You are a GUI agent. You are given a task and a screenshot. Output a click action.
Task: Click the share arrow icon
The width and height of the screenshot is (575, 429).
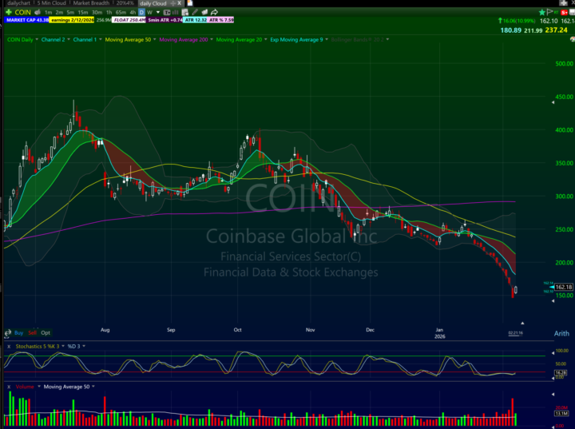tap(215, 13)
